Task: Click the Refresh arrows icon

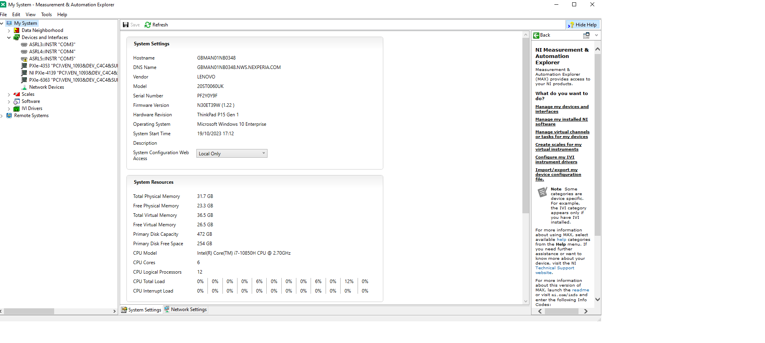Action: coord(148,25)
